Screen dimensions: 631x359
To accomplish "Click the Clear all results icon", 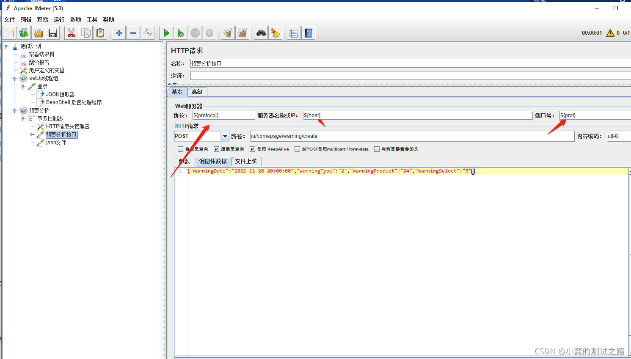I will coord(242,33).
